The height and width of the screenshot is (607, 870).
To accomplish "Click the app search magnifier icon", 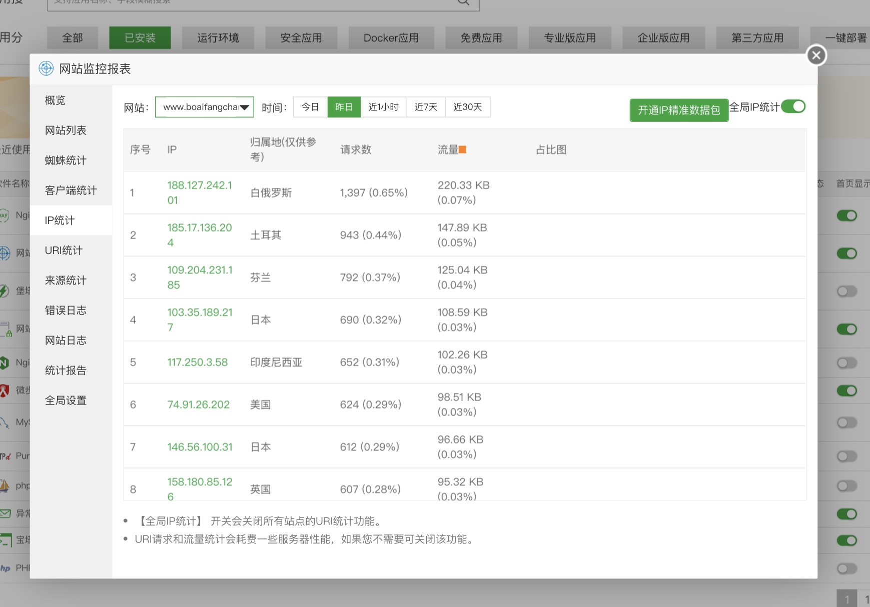I will pos(463,2).
